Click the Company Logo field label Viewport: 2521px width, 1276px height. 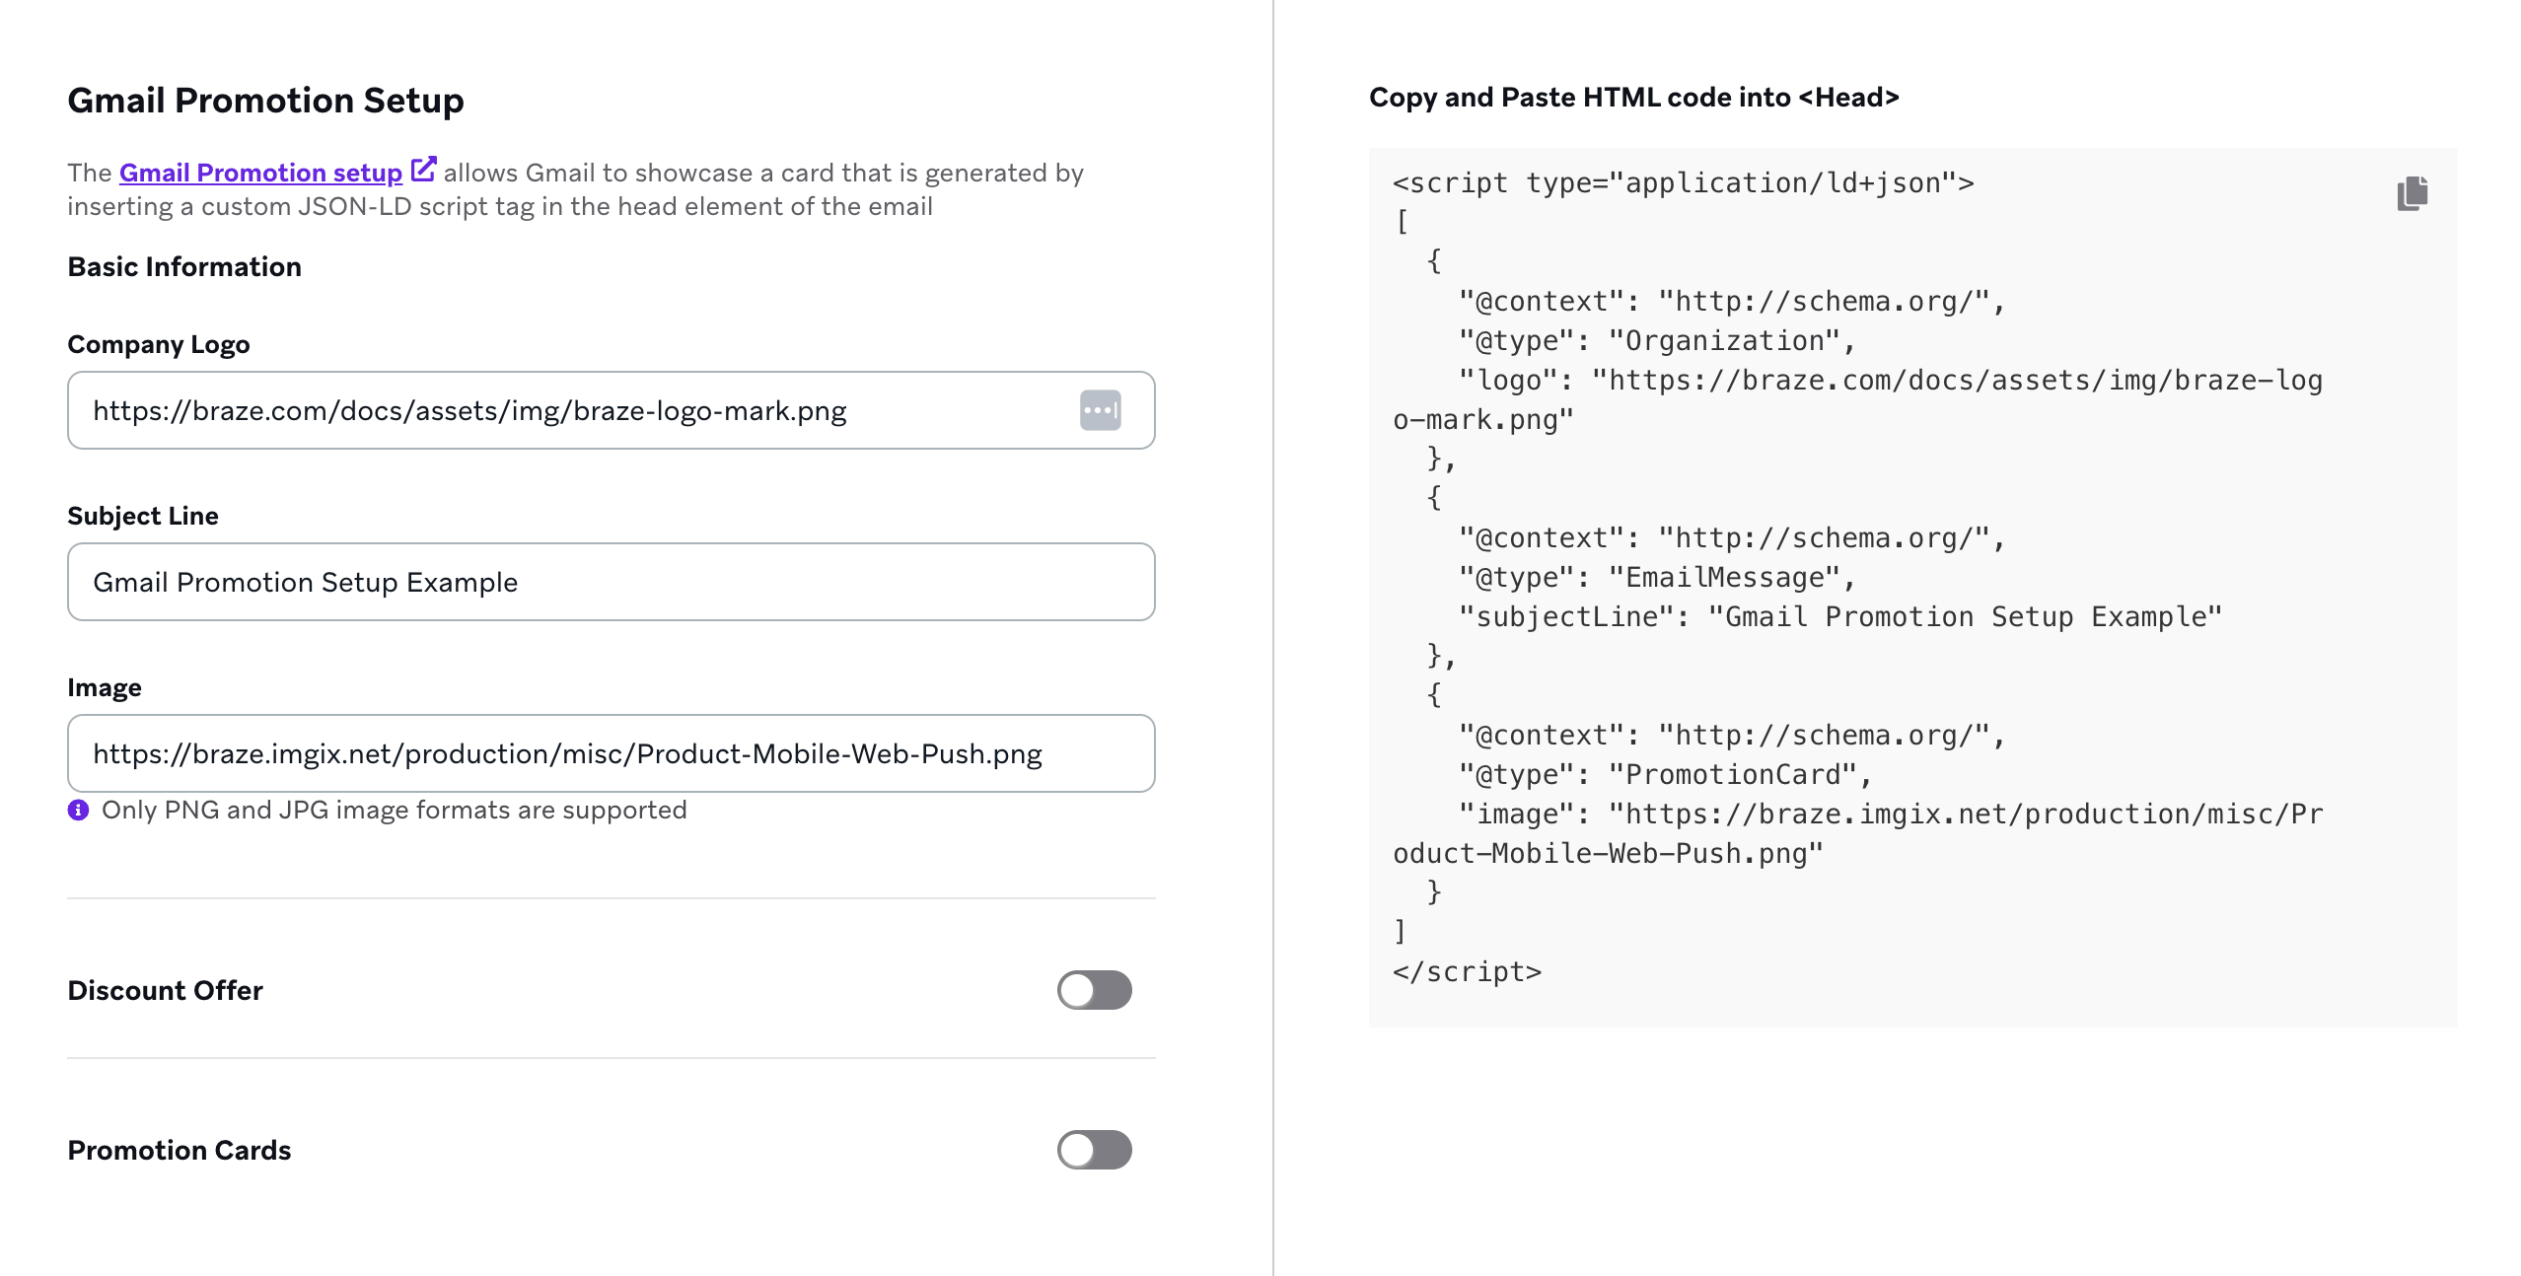pyautogui.click(x=158, y=344)
